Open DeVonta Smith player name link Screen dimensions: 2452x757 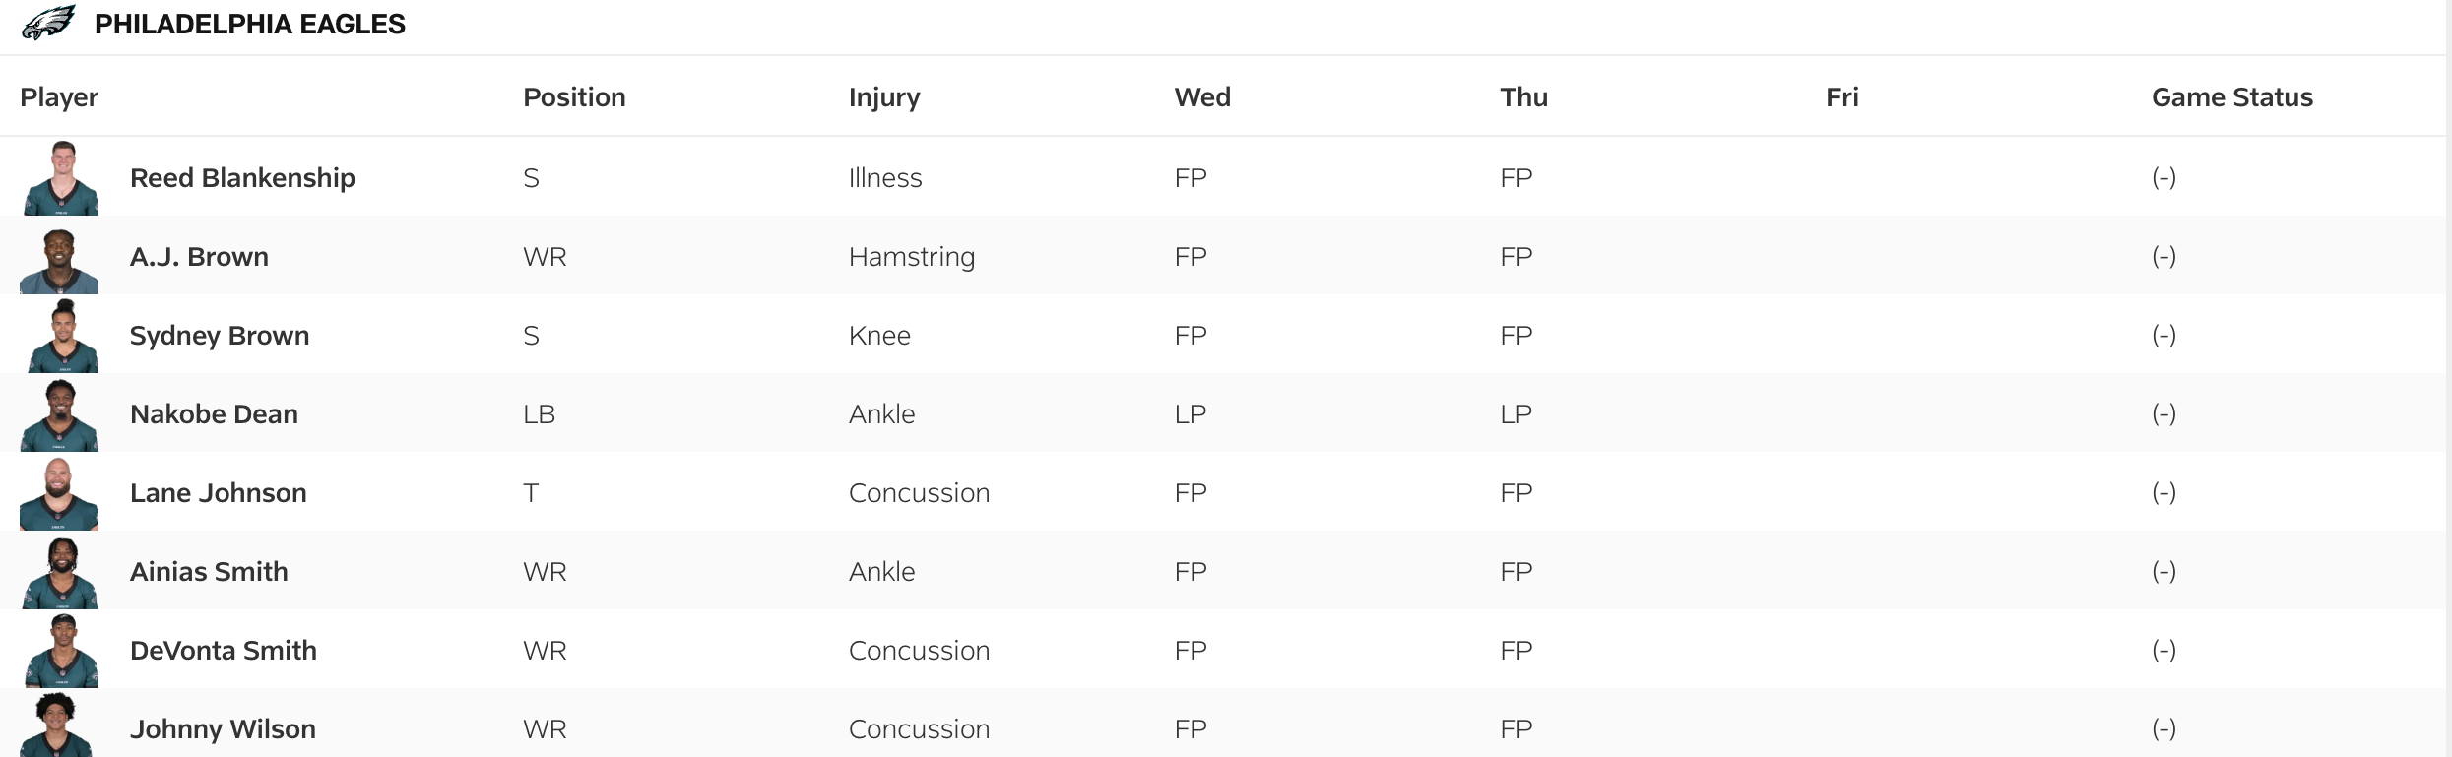pyautogui.click(x=224, y=651)
